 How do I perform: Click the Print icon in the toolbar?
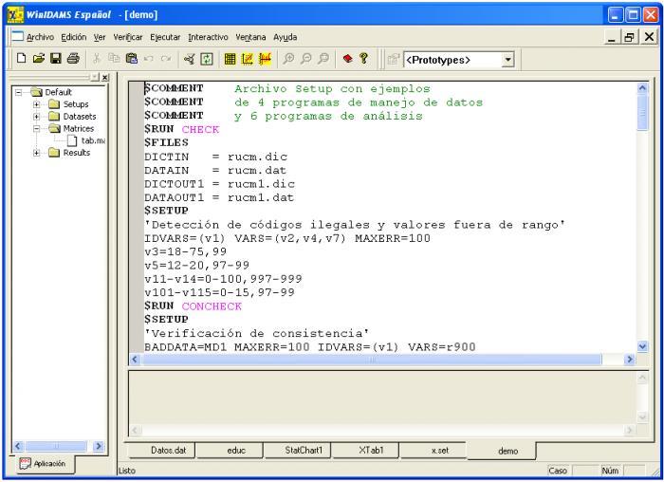(x=73, y=59)
